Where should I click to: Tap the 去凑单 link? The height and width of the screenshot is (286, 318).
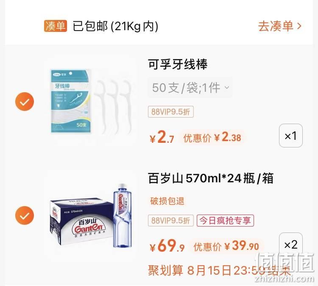[x=280, y=26]
